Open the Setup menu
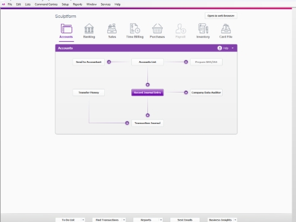This screenshot has height=222, width=296. pos(65,4)
